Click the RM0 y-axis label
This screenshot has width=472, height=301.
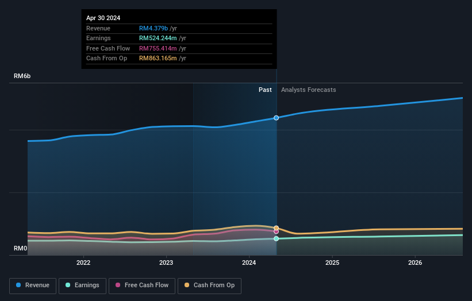pyautogui.click(x=21, y=248)
